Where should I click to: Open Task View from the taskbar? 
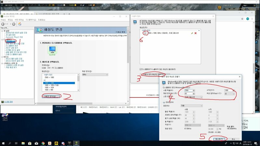(16, 143)
